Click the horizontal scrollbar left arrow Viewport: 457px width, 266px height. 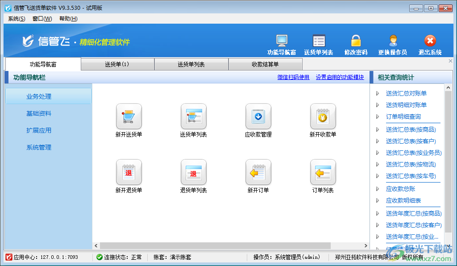(x=96, y=245)
